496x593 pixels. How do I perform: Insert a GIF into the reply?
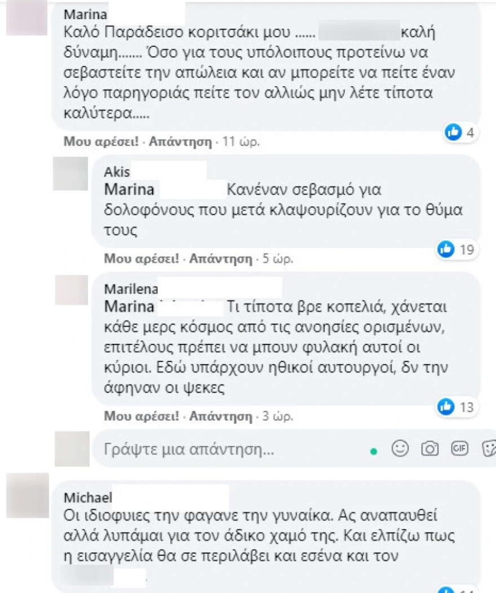tap(460, 449)
